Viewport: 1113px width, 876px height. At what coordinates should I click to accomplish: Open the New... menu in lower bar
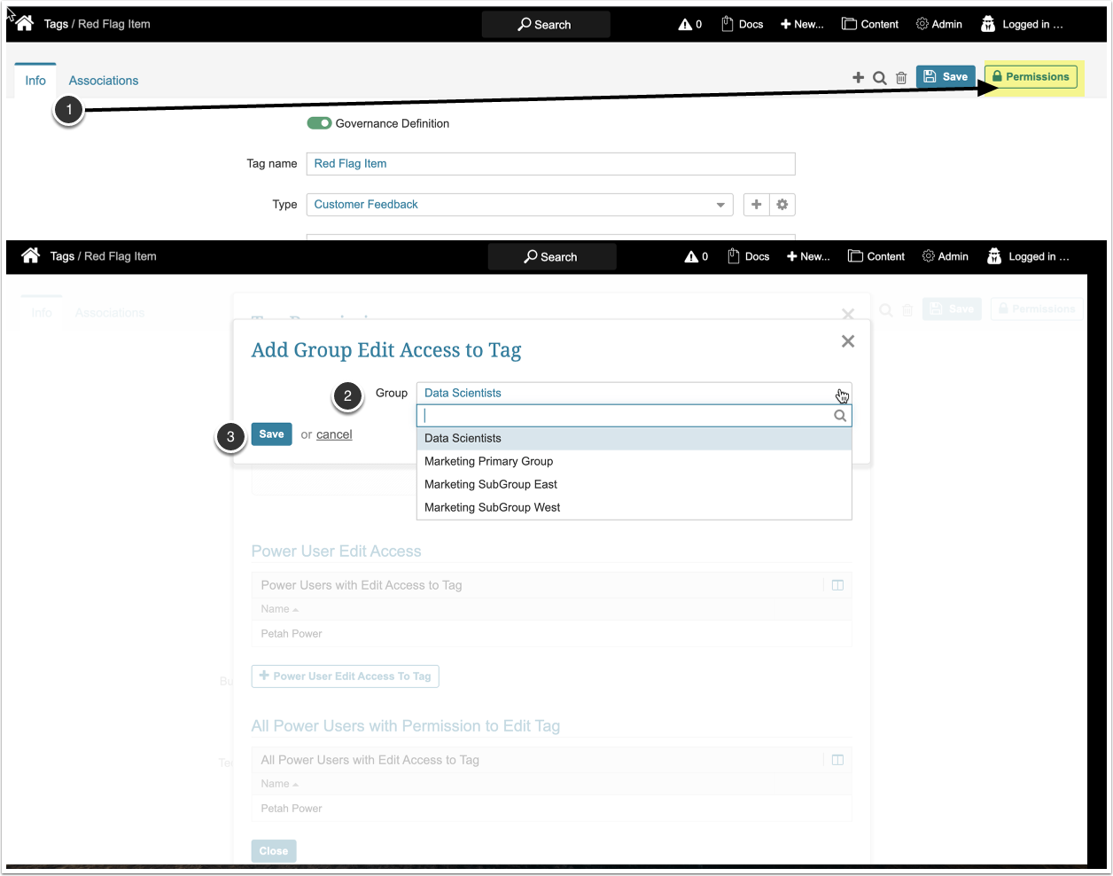(808, 256)
